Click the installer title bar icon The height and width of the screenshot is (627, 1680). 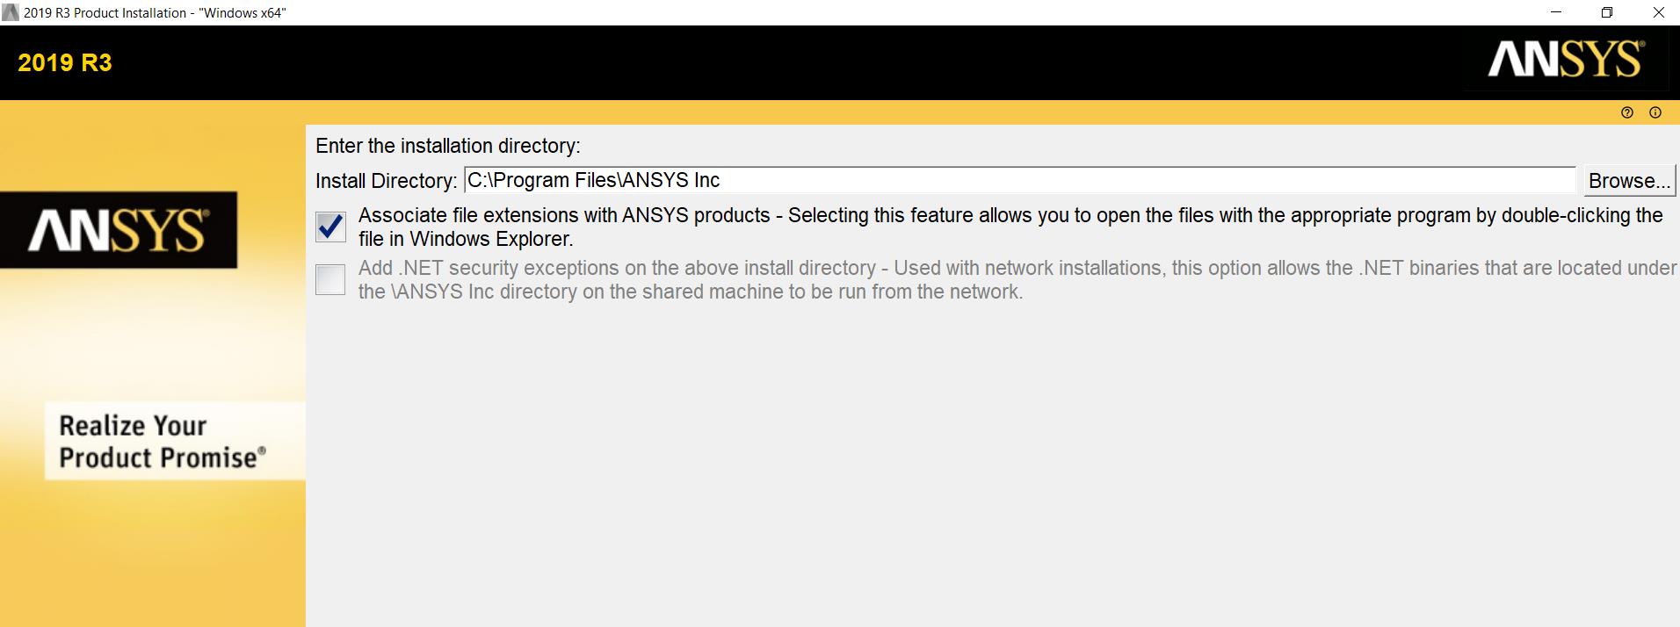[11, 12]
